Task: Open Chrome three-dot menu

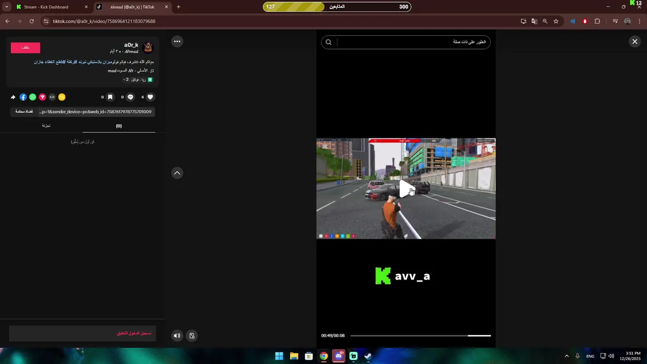Action: 640,21
